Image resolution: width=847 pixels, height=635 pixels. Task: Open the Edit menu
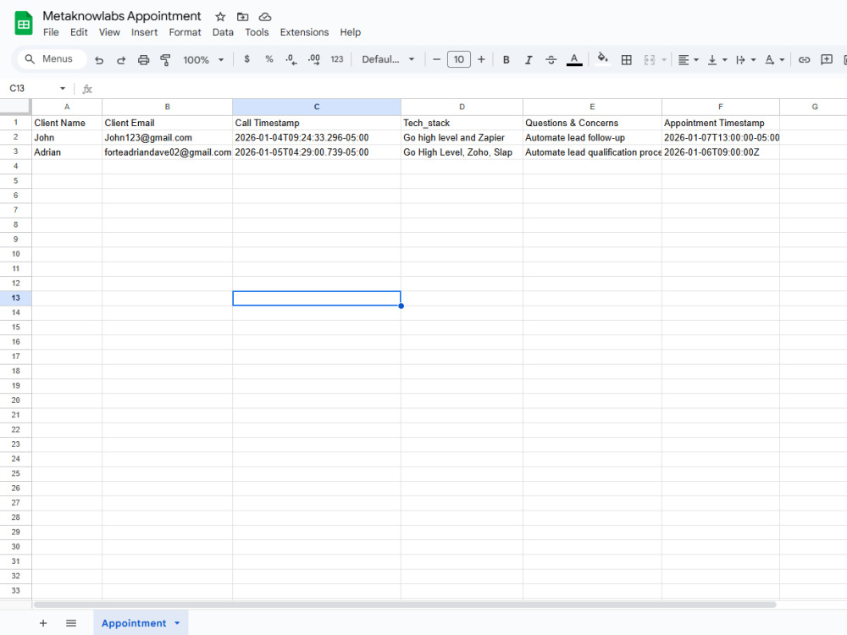tap(79, 32)
